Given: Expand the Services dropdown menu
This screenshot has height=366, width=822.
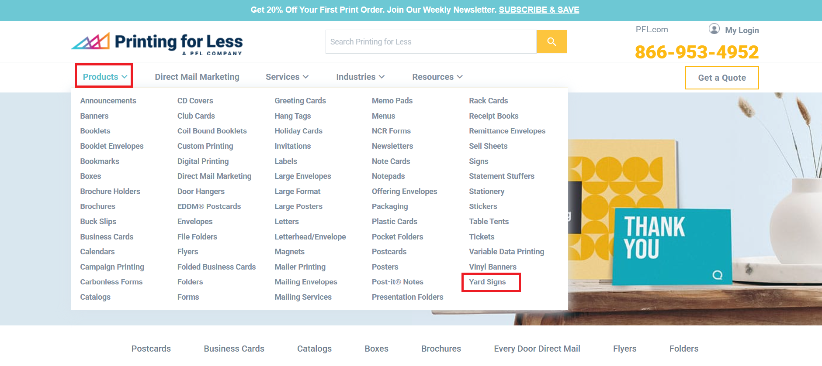Looking at the screenshot, I should [287, 77].
